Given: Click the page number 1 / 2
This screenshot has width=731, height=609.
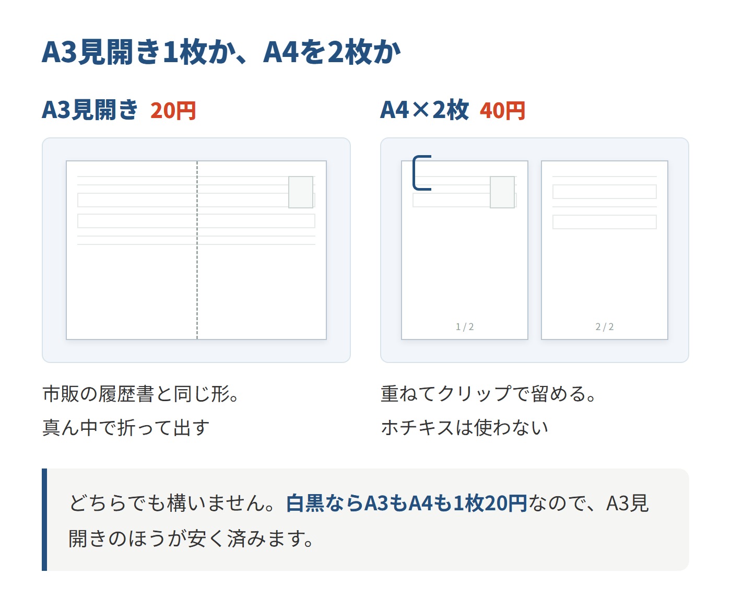Looking at the screenshot, I should 465,327.
